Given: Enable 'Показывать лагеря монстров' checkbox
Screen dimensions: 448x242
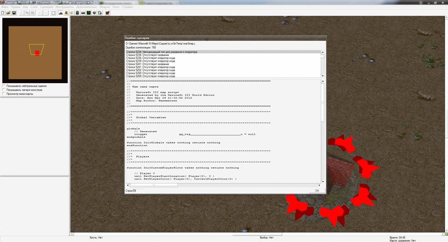Looking at the screenshot, I should tap(4, 90).
